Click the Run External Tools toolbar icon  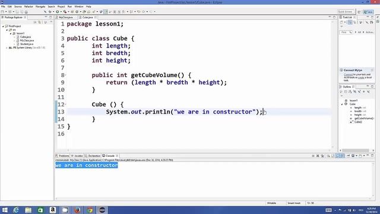click(65, 12)
